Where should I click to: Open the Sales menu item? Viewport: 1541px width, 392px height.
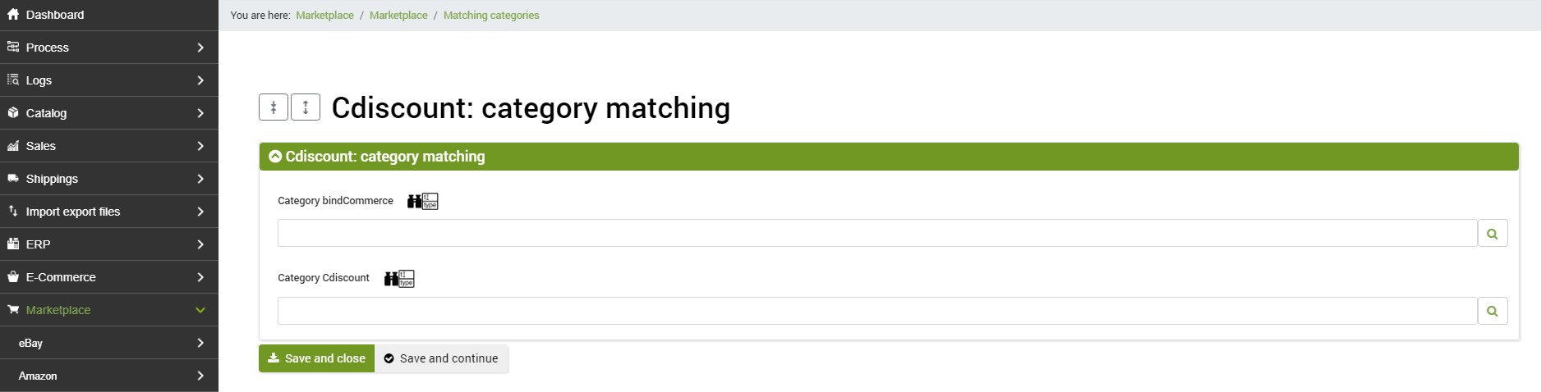click(109, 146)
